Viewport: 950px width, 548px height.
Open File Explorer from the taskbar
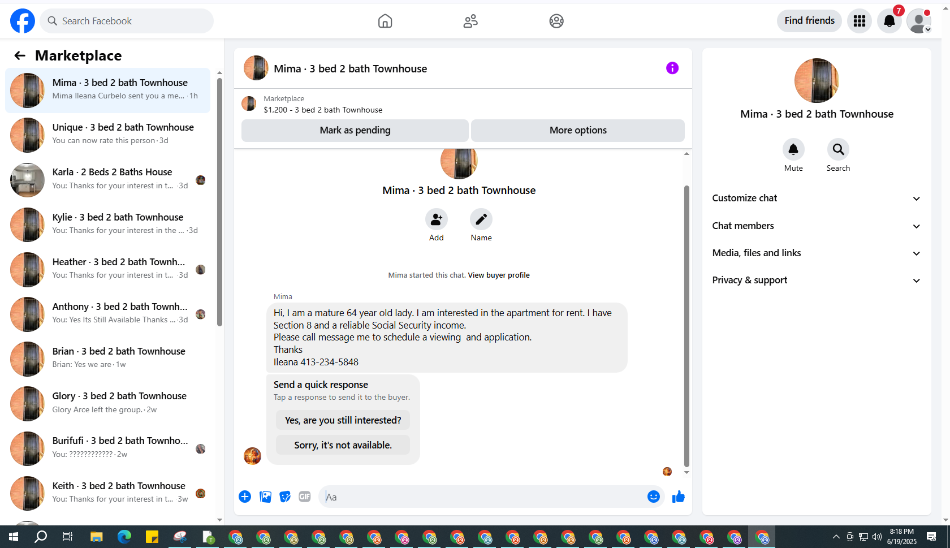96,537
